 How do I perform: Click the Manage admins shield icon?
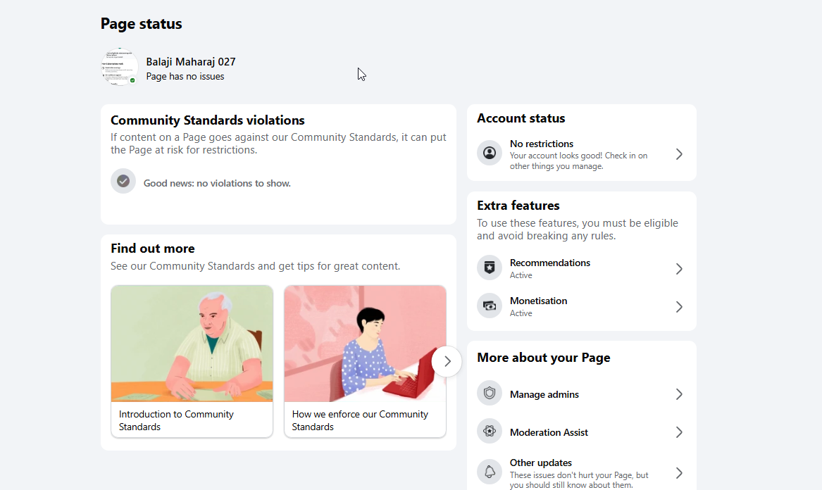click(x=489, y=394)
